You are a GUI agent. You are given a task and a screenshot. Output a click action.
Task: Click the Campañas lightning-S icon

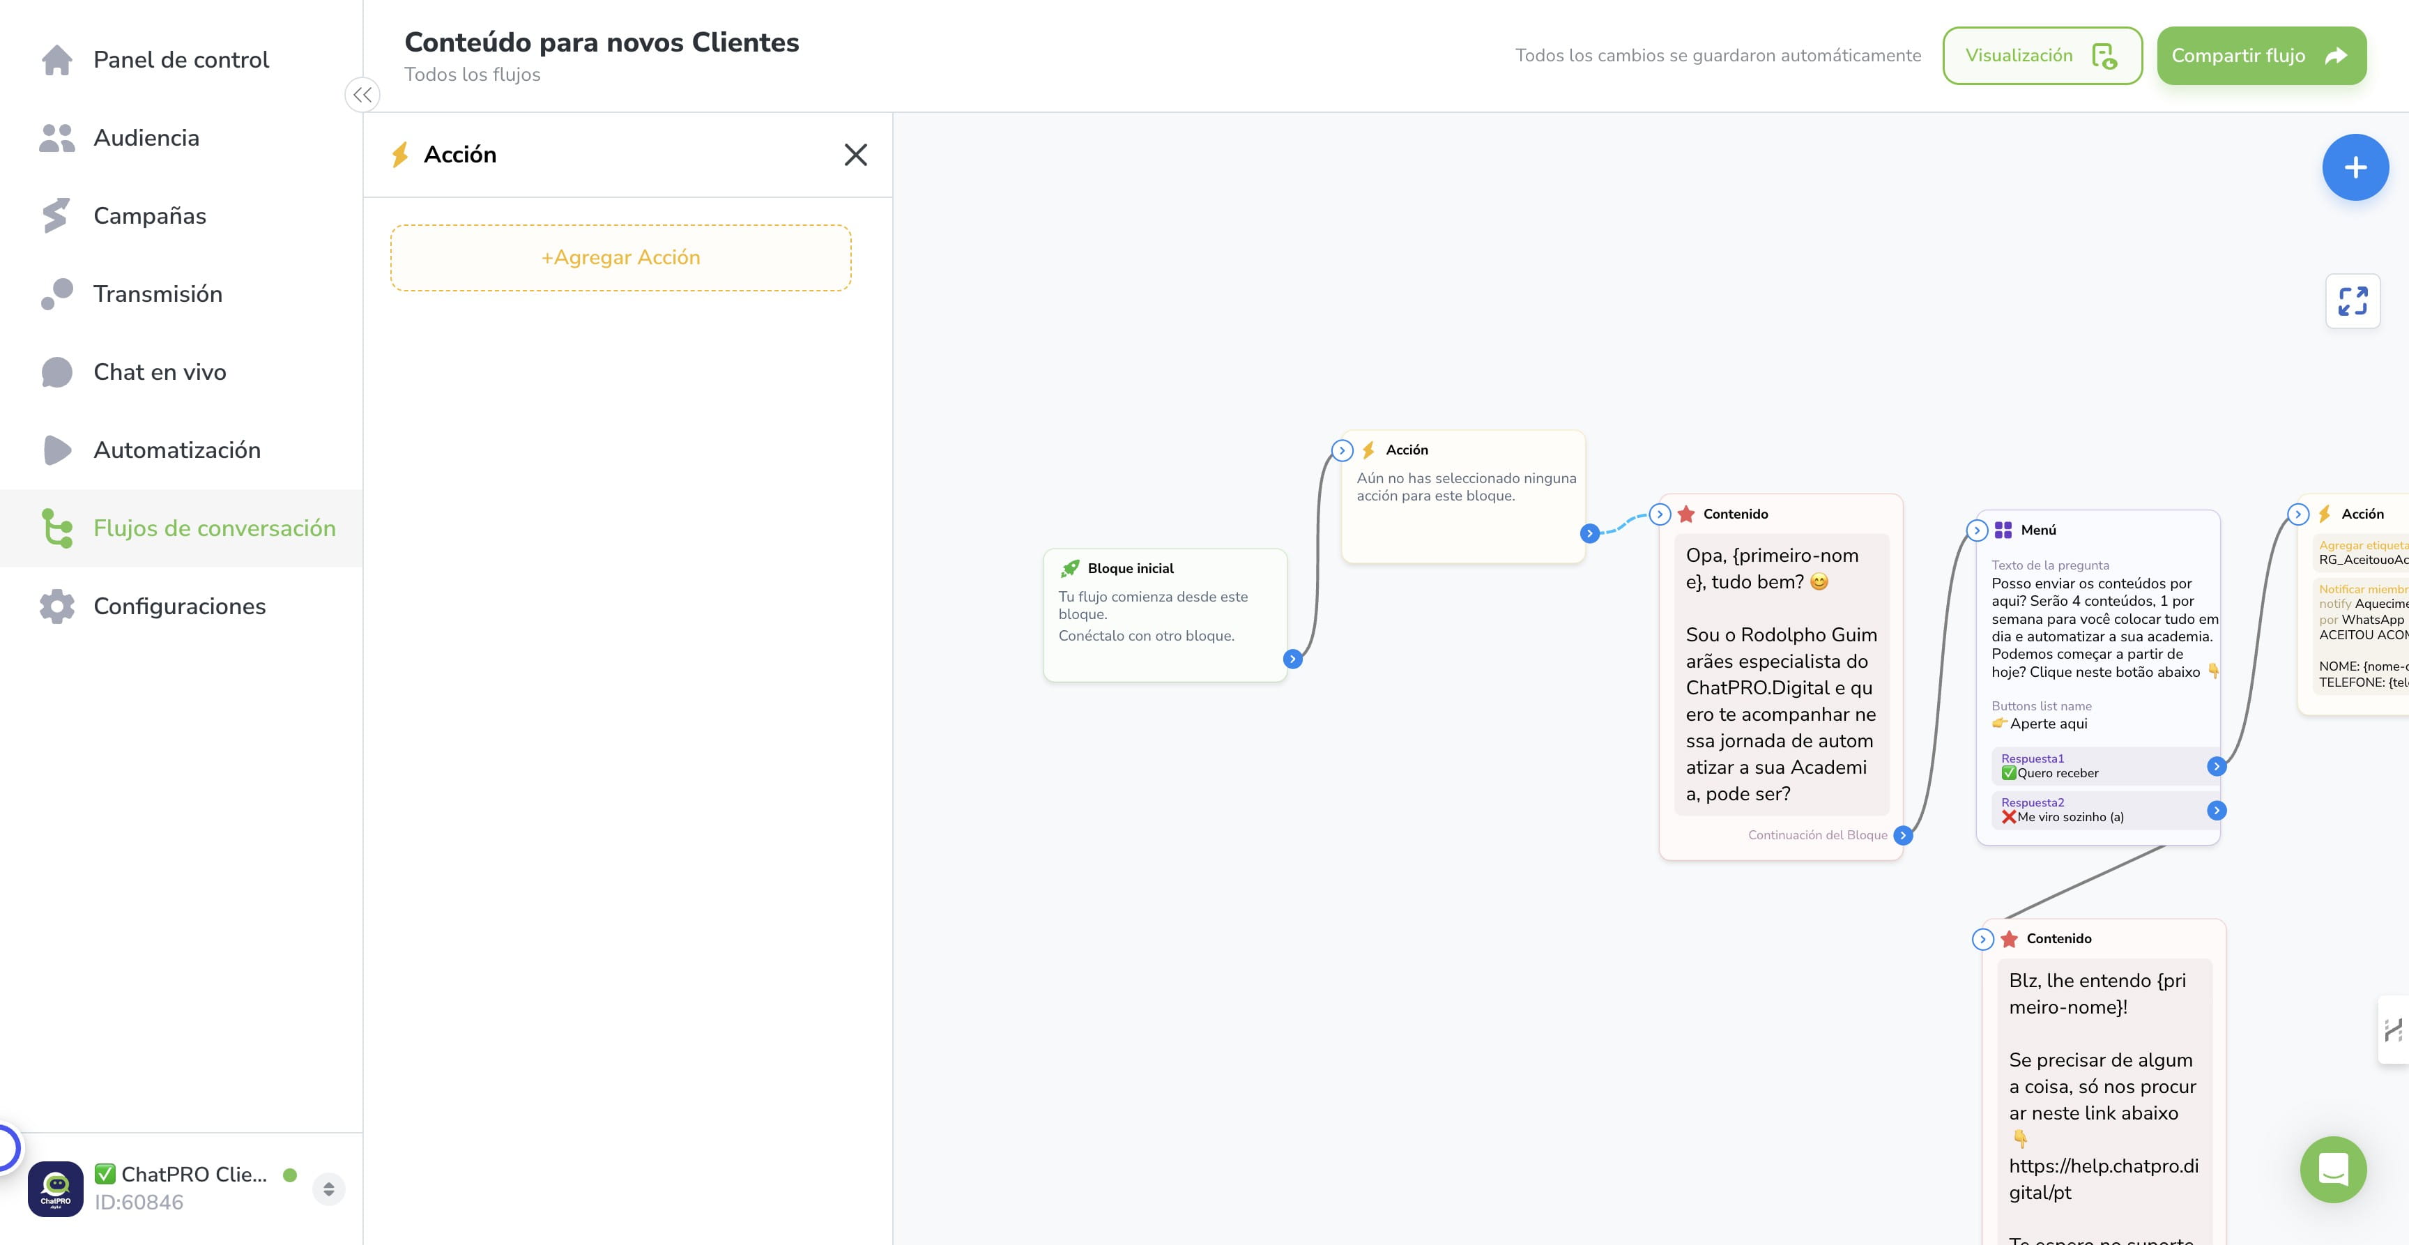(x=56, y=215)
